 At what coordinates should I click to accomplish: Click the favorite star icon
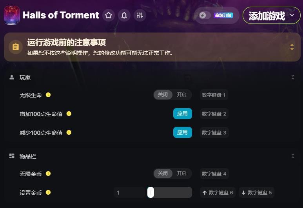pyautogui.click(x=109, y=15)
